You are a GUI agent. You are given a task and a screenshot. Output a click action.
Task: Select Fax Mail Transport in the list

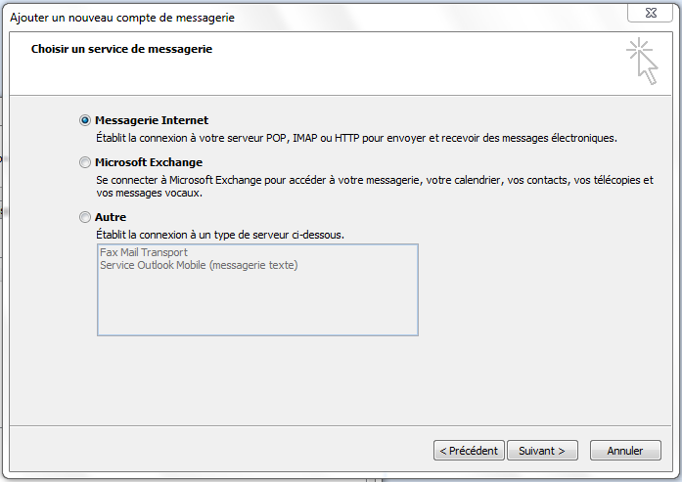tap(144, 252)
